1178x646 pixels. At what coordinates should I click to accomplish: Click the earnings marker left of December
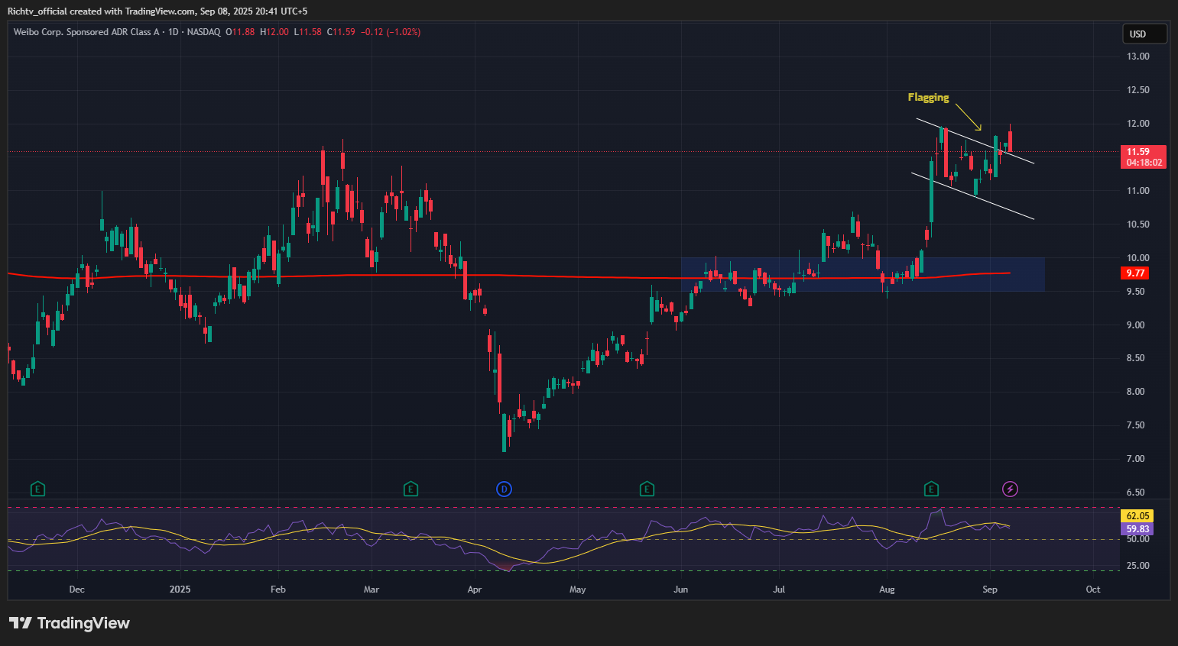[37, 489]
